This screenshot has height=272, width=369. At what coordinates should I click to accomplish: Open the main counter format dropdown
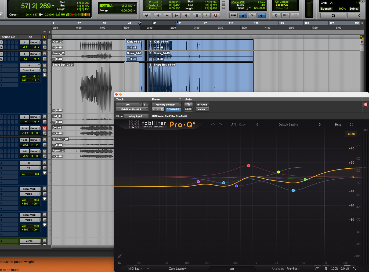(53, 6)
